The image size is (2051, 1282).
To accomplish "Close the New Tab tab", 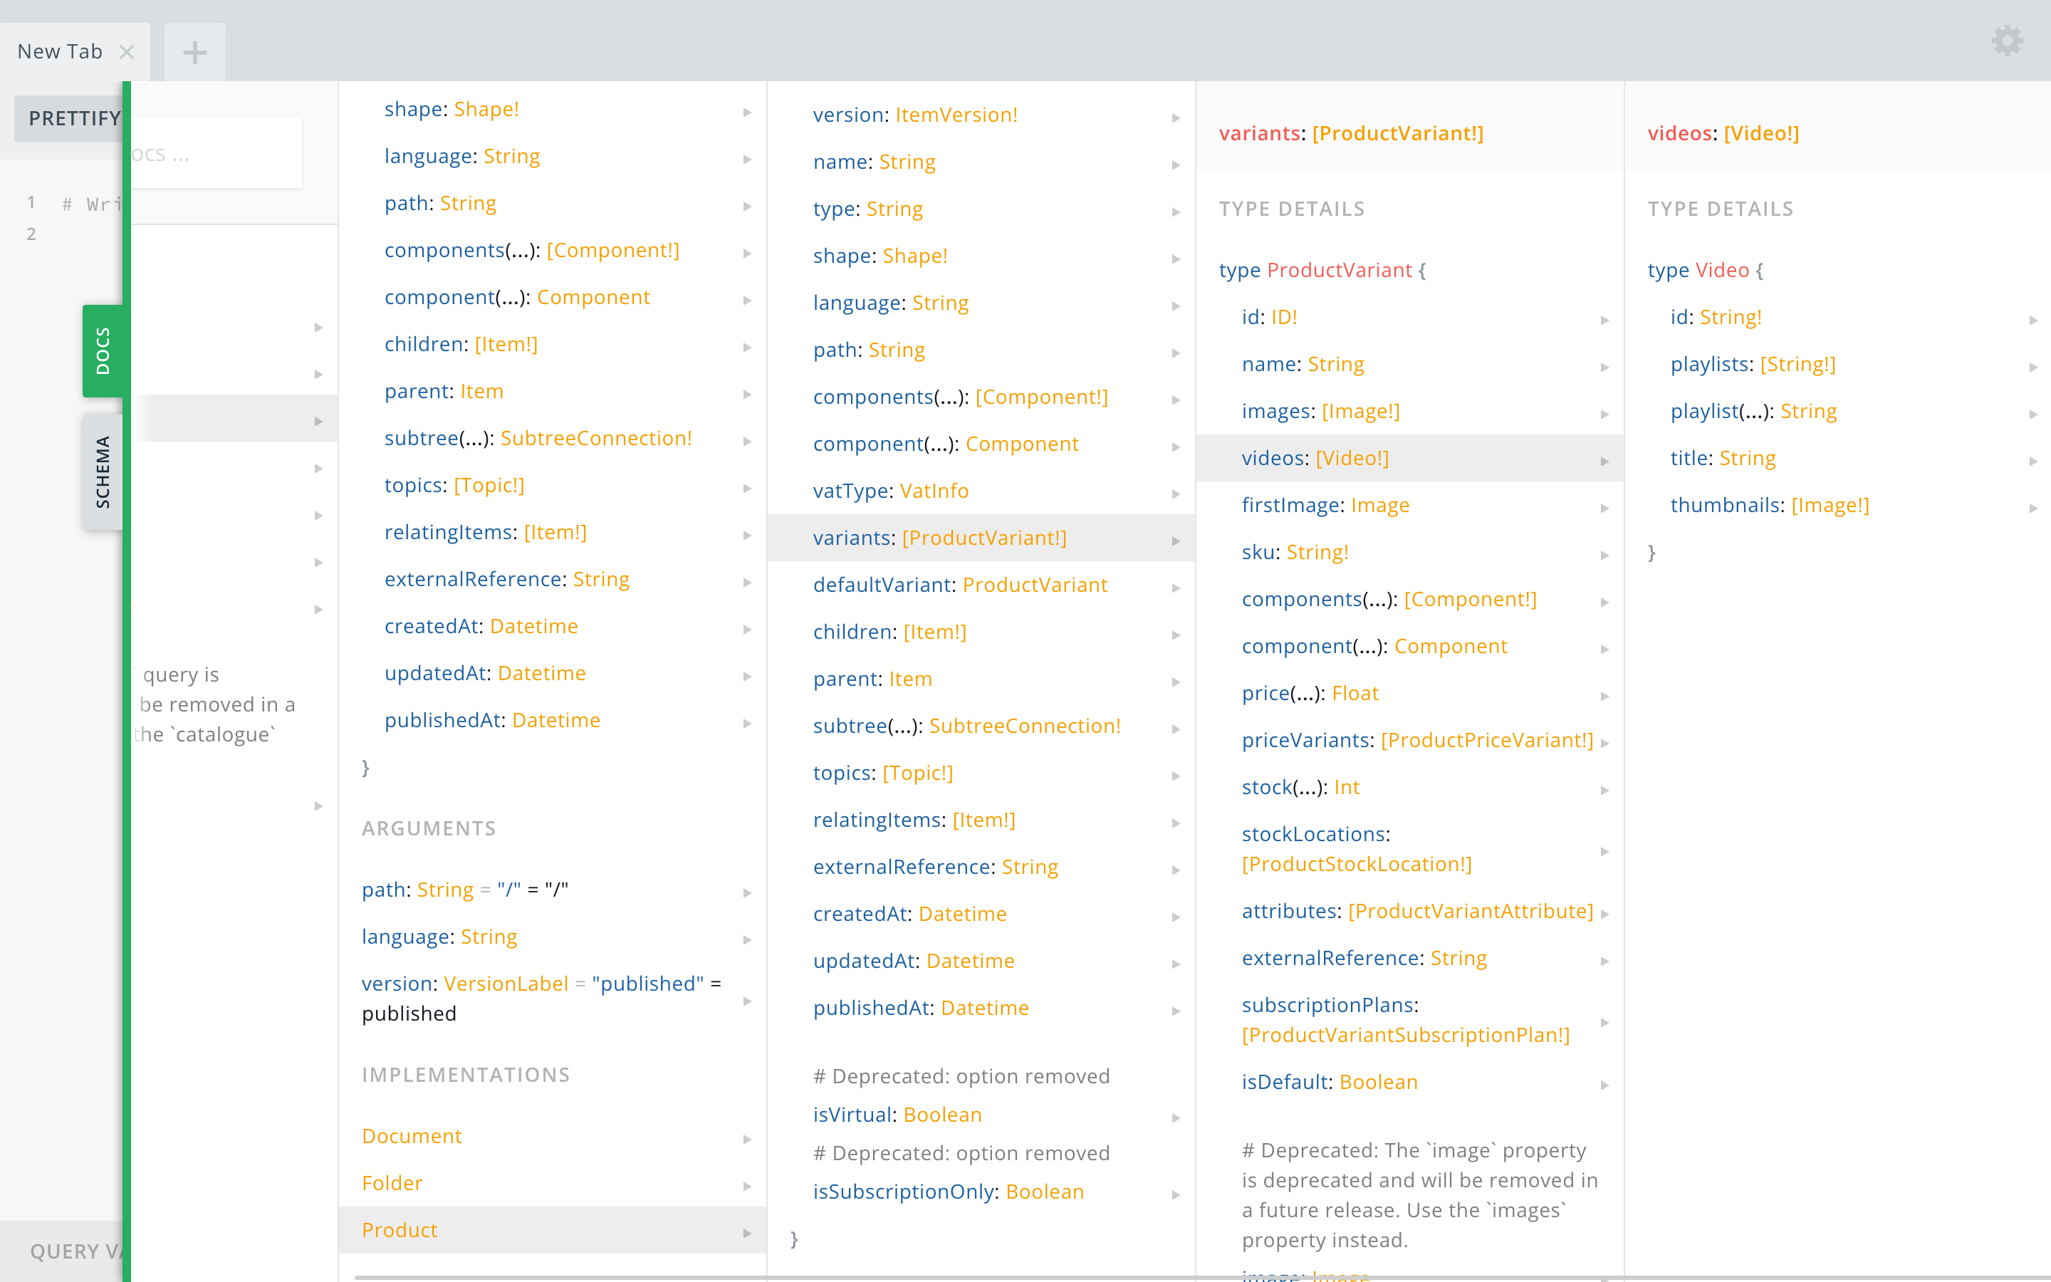I will (x=127, y=52).
